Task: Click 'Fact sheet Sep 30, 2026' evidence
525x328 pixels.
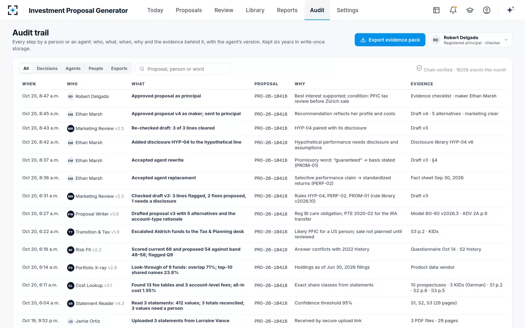Action: pyautogui.click(x=437, y=178)
